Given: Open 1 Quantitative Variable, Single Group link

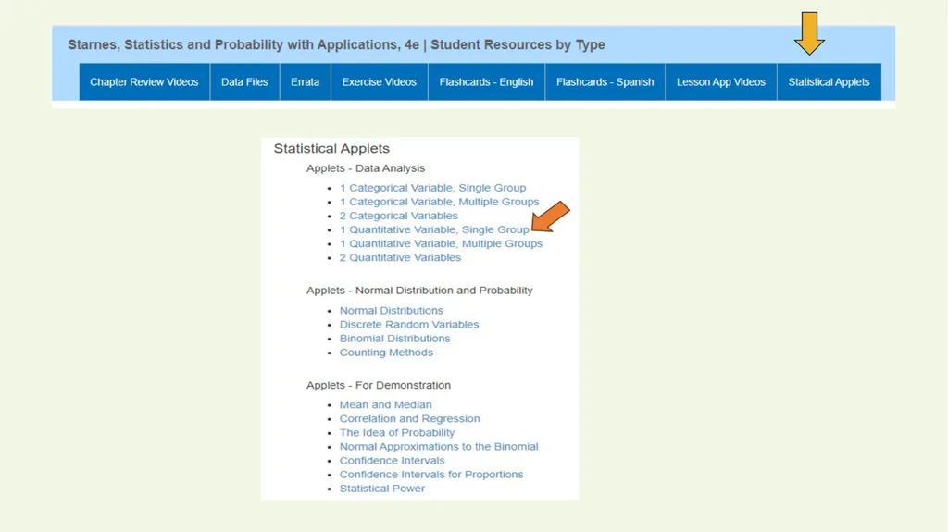Looking at the screenshot, I should 434,229.
